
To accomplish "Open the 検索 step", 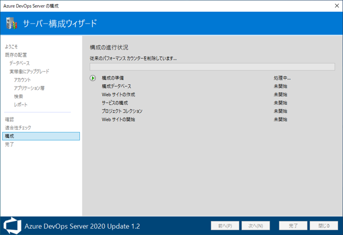I will pyautogui.click(x=18, y=96).
